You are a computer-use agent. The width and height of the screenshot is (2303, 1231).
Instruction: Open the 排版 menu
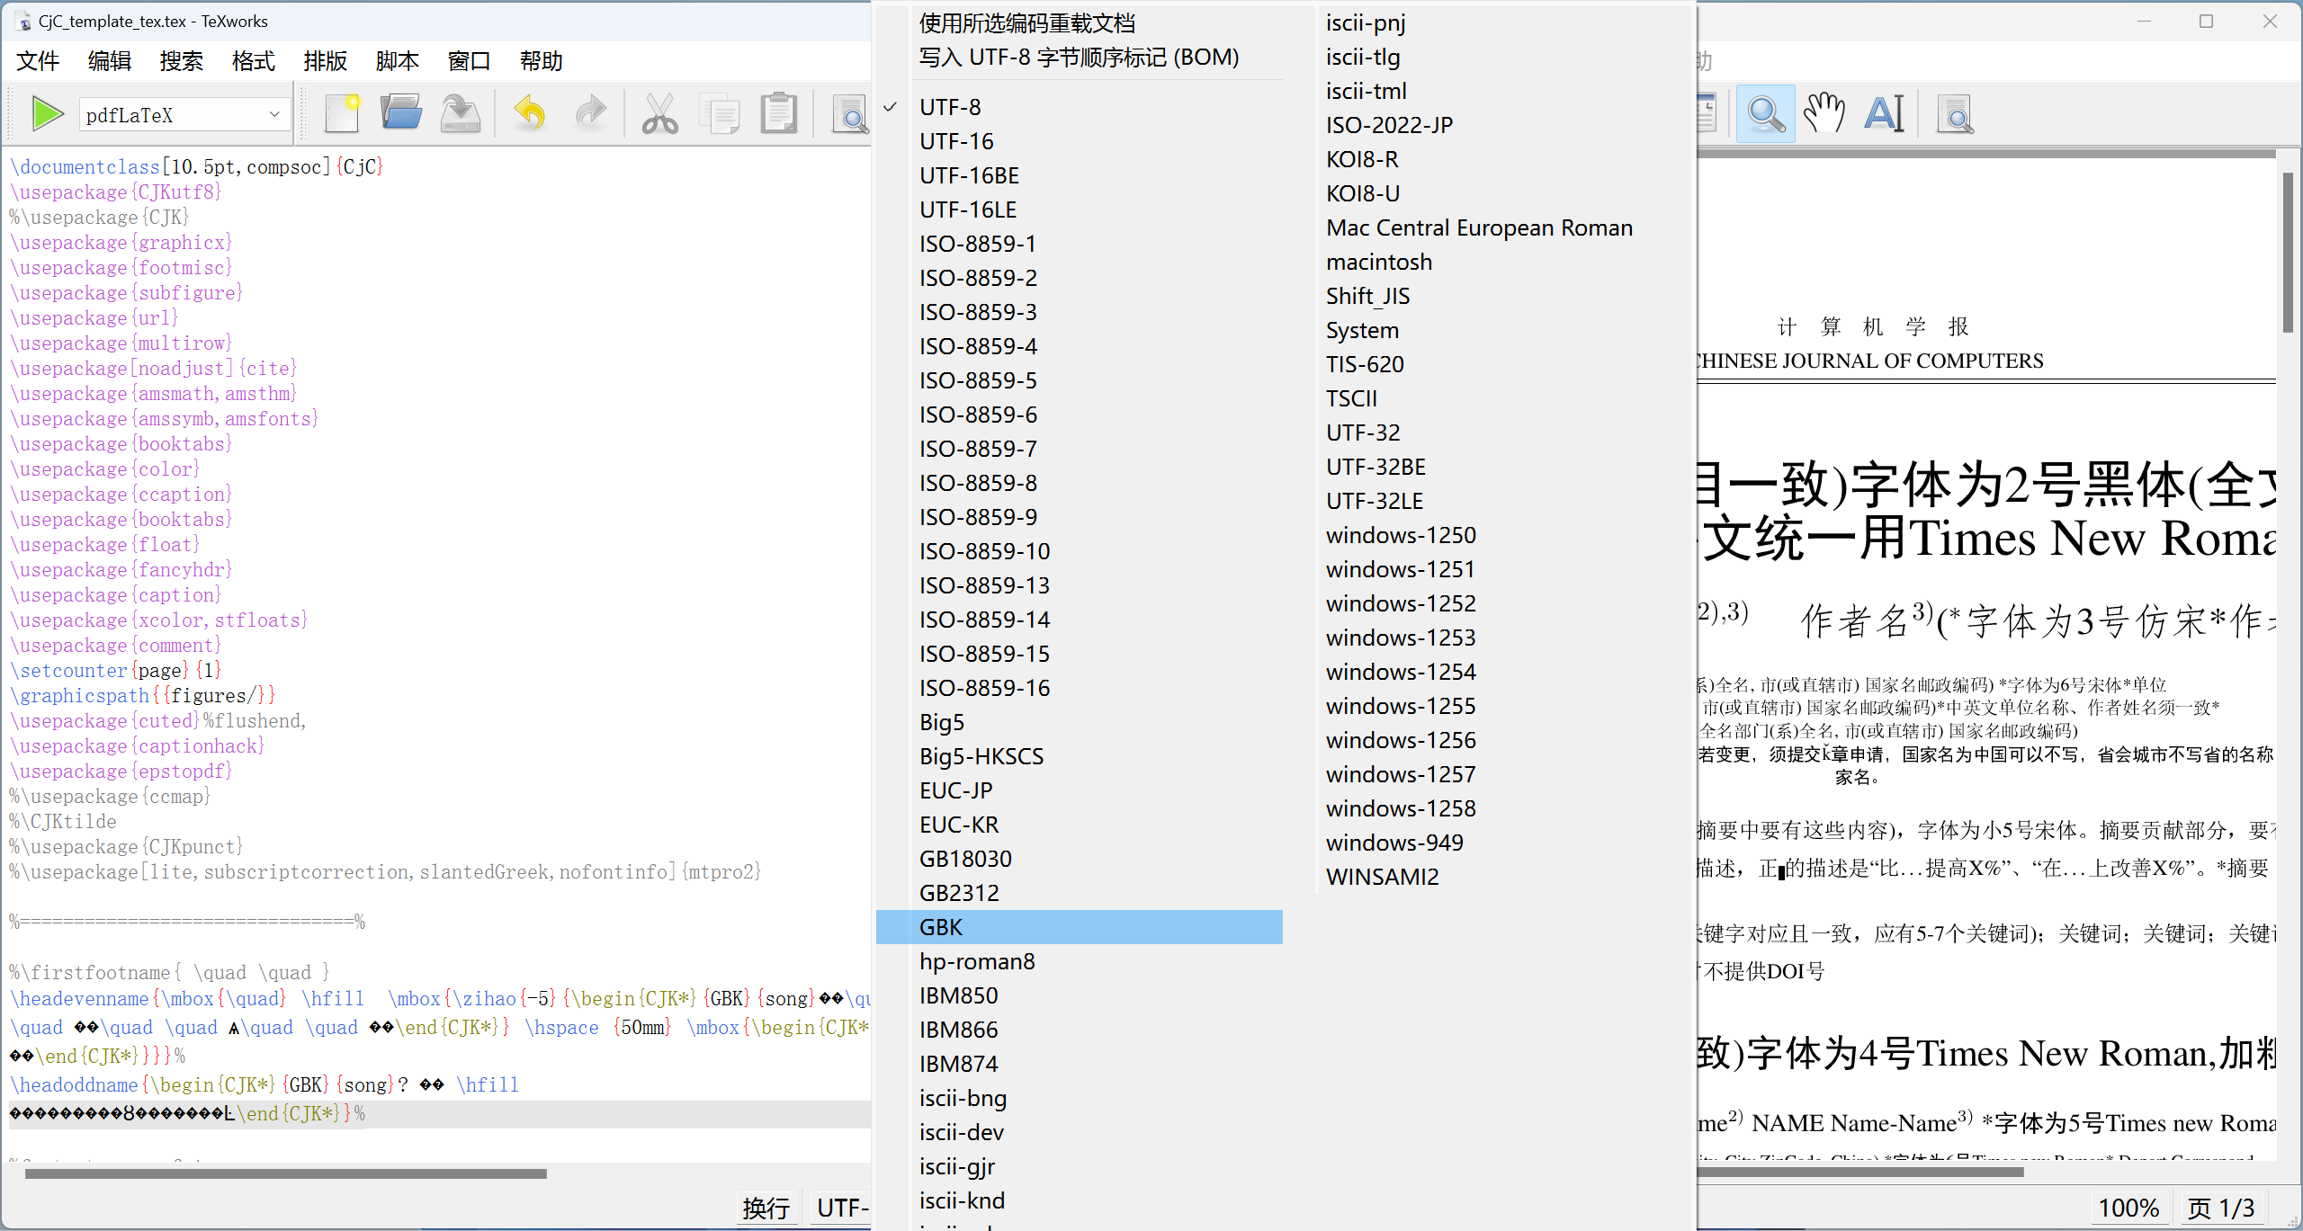325,61
